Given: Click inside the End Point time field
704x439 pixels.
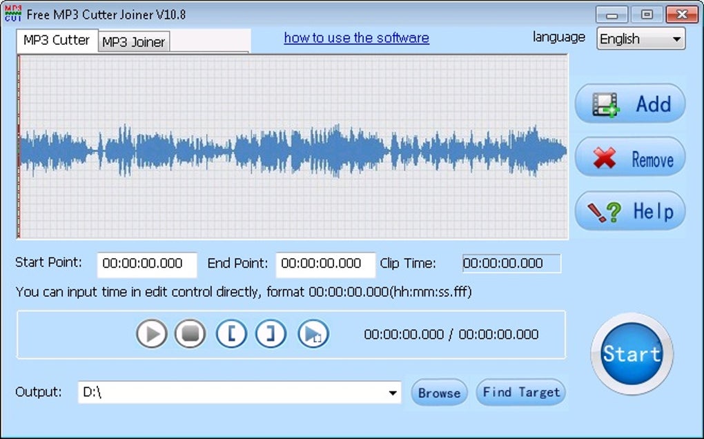Looking at the screenshot, I should (x=326, y=264).
